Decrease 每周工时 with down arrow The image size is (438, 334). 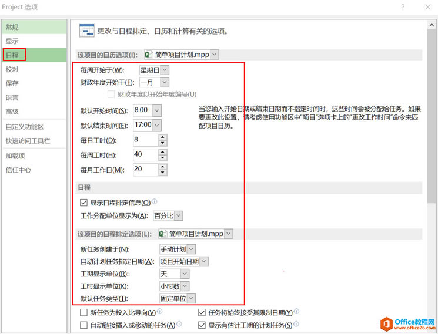click(x=163, y=158)
